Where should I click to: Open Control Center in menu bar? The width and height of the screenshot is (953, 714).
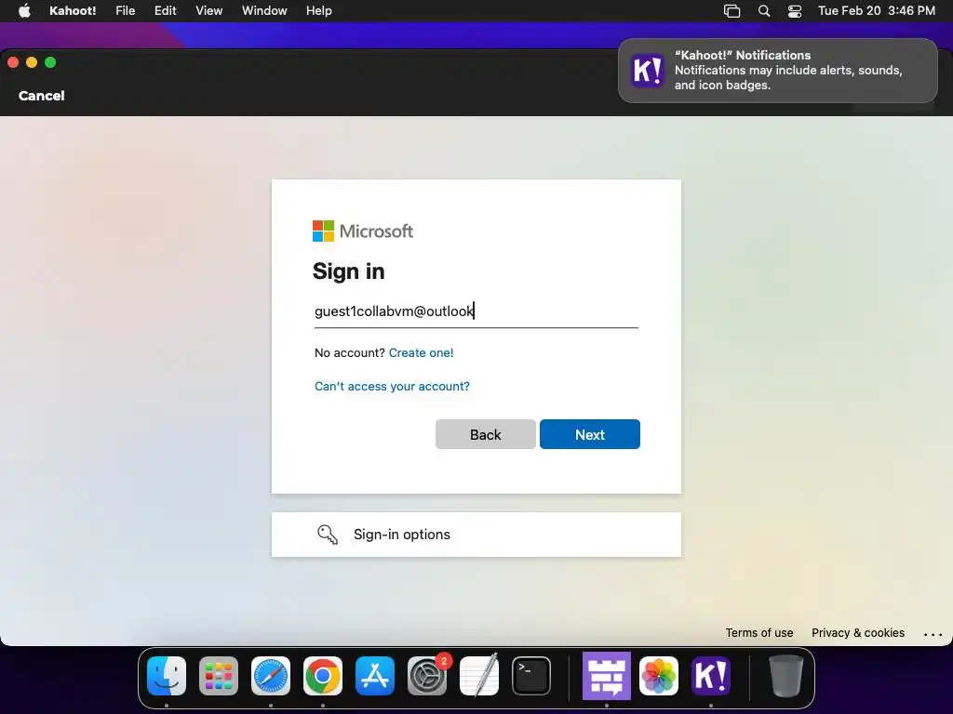(795, 11)
